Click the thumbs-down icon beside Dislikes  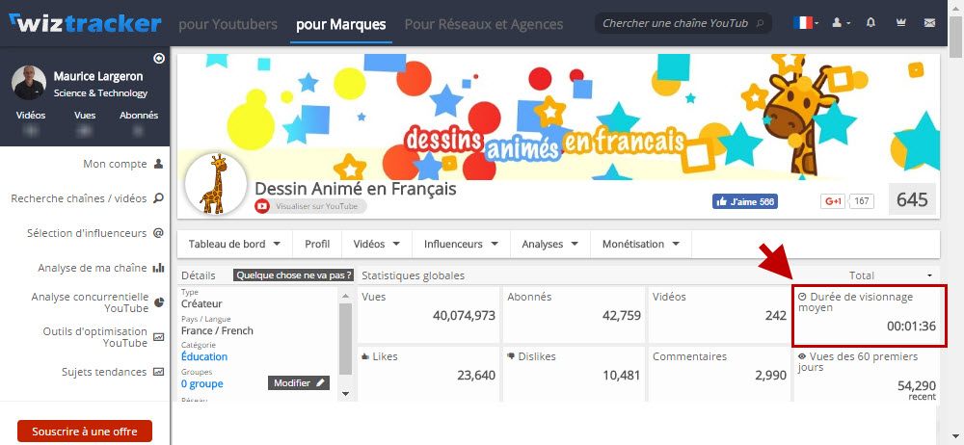pyautogui.click(x=511, y=356)
